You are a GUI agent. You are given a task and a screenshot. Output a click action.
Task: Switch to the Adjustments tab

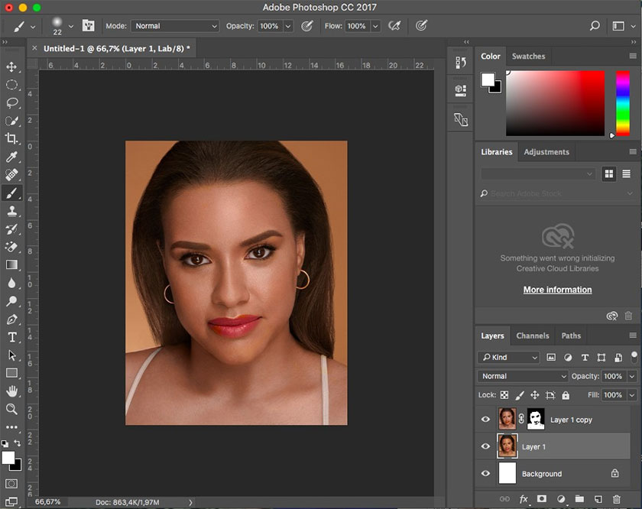[x=546, y=151]
